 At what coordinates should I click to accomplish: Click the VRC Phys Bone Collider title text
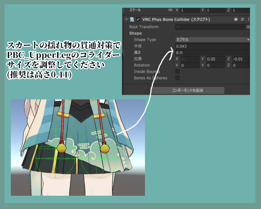pos(176,19)
